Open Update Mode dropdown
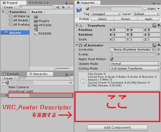Viewport: 161px width, 132px height. (135, 64)
